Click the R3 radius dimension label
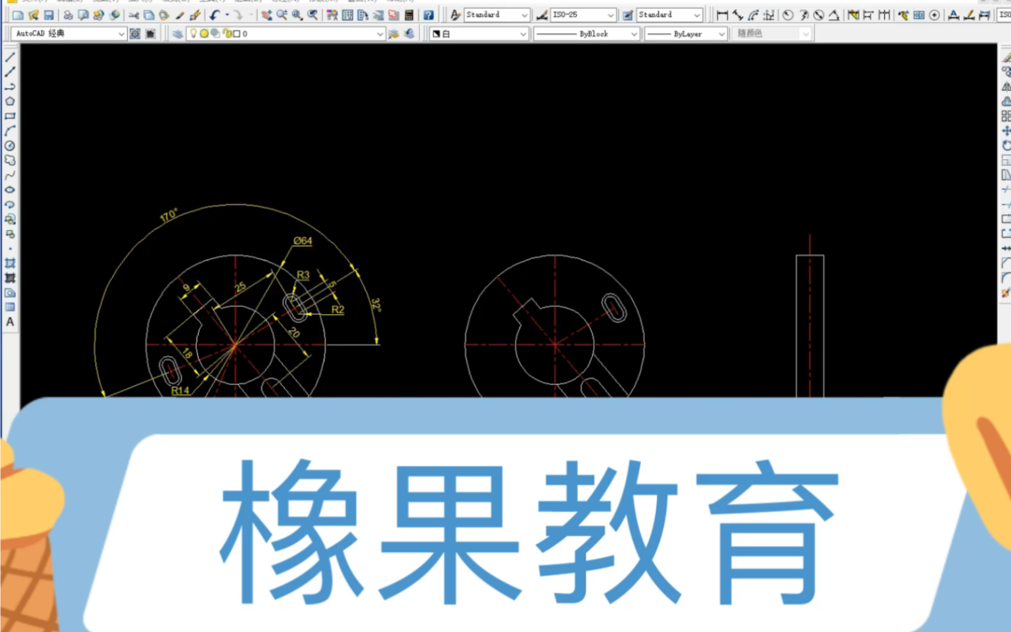The width and height of the screenshot is (1011, 632). pyautogui.click(x=303, y=275)
